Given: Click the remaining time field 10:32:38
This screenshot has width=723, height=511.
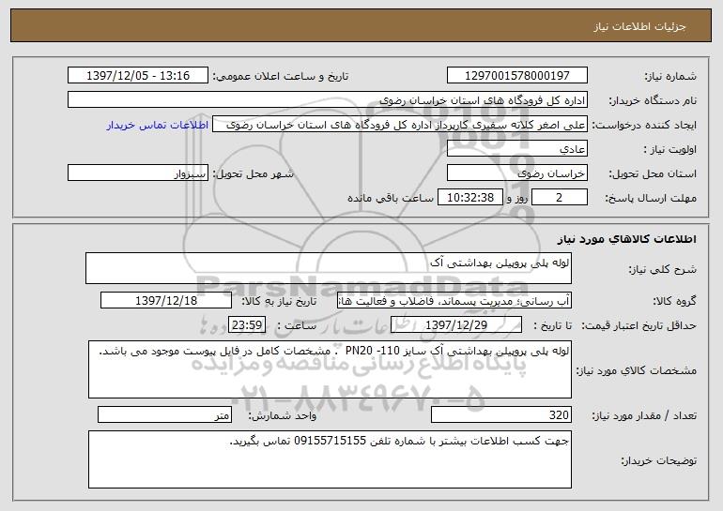Looking at the screenshot, I should [469, 198].
